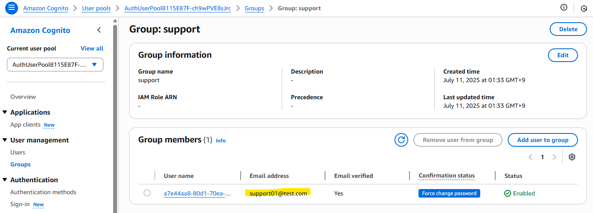
Task: Open group members table settings gear
Action: (x=572, y=157)
